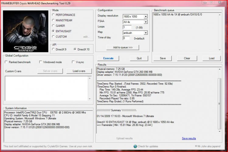Viewport: 228px width, 152px height.
Task: Switch API to DirectX 9
Action: [x=53, y=49]
